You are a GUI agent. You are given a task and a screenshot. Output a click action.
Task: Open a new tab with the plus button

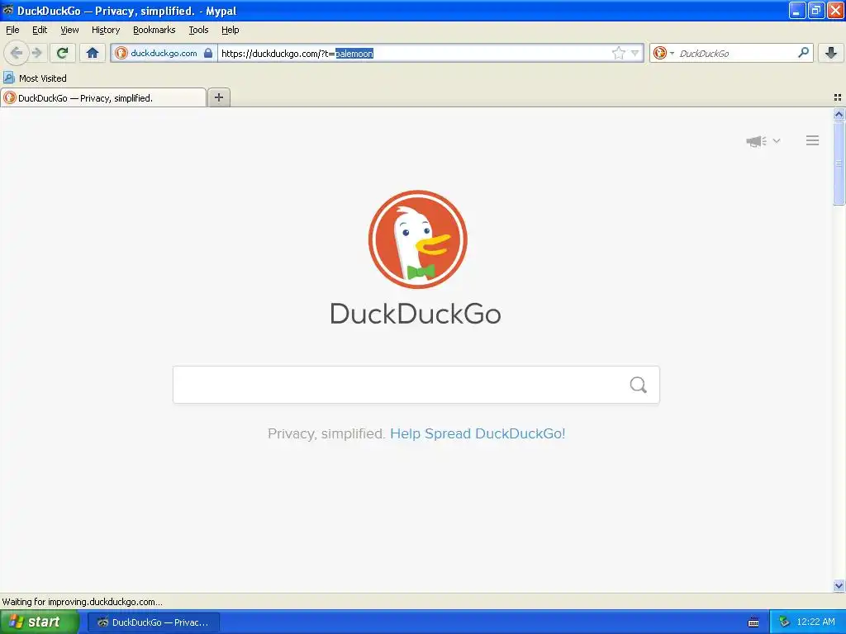click(x=219, y=97)
